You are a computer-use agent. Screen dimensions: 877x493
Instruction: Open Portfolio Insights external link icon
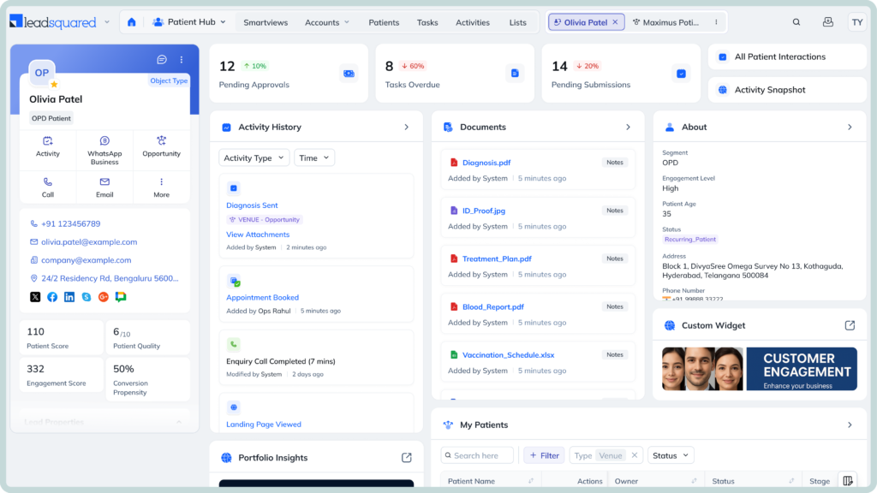tap(406, 457)
